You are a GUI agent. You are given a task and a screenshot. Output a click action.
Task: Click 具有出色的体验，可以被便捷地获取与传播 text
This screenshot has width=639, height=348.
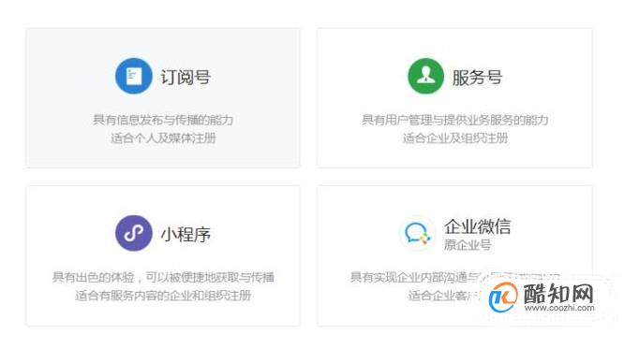coord(163,277)
